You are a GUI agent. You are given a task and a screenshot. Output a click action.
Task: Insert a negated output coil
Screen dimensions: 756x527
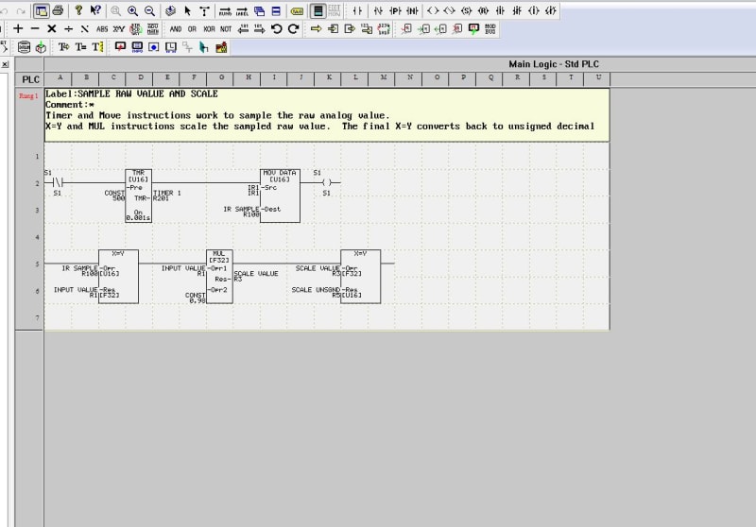click(x=450, y=10)
